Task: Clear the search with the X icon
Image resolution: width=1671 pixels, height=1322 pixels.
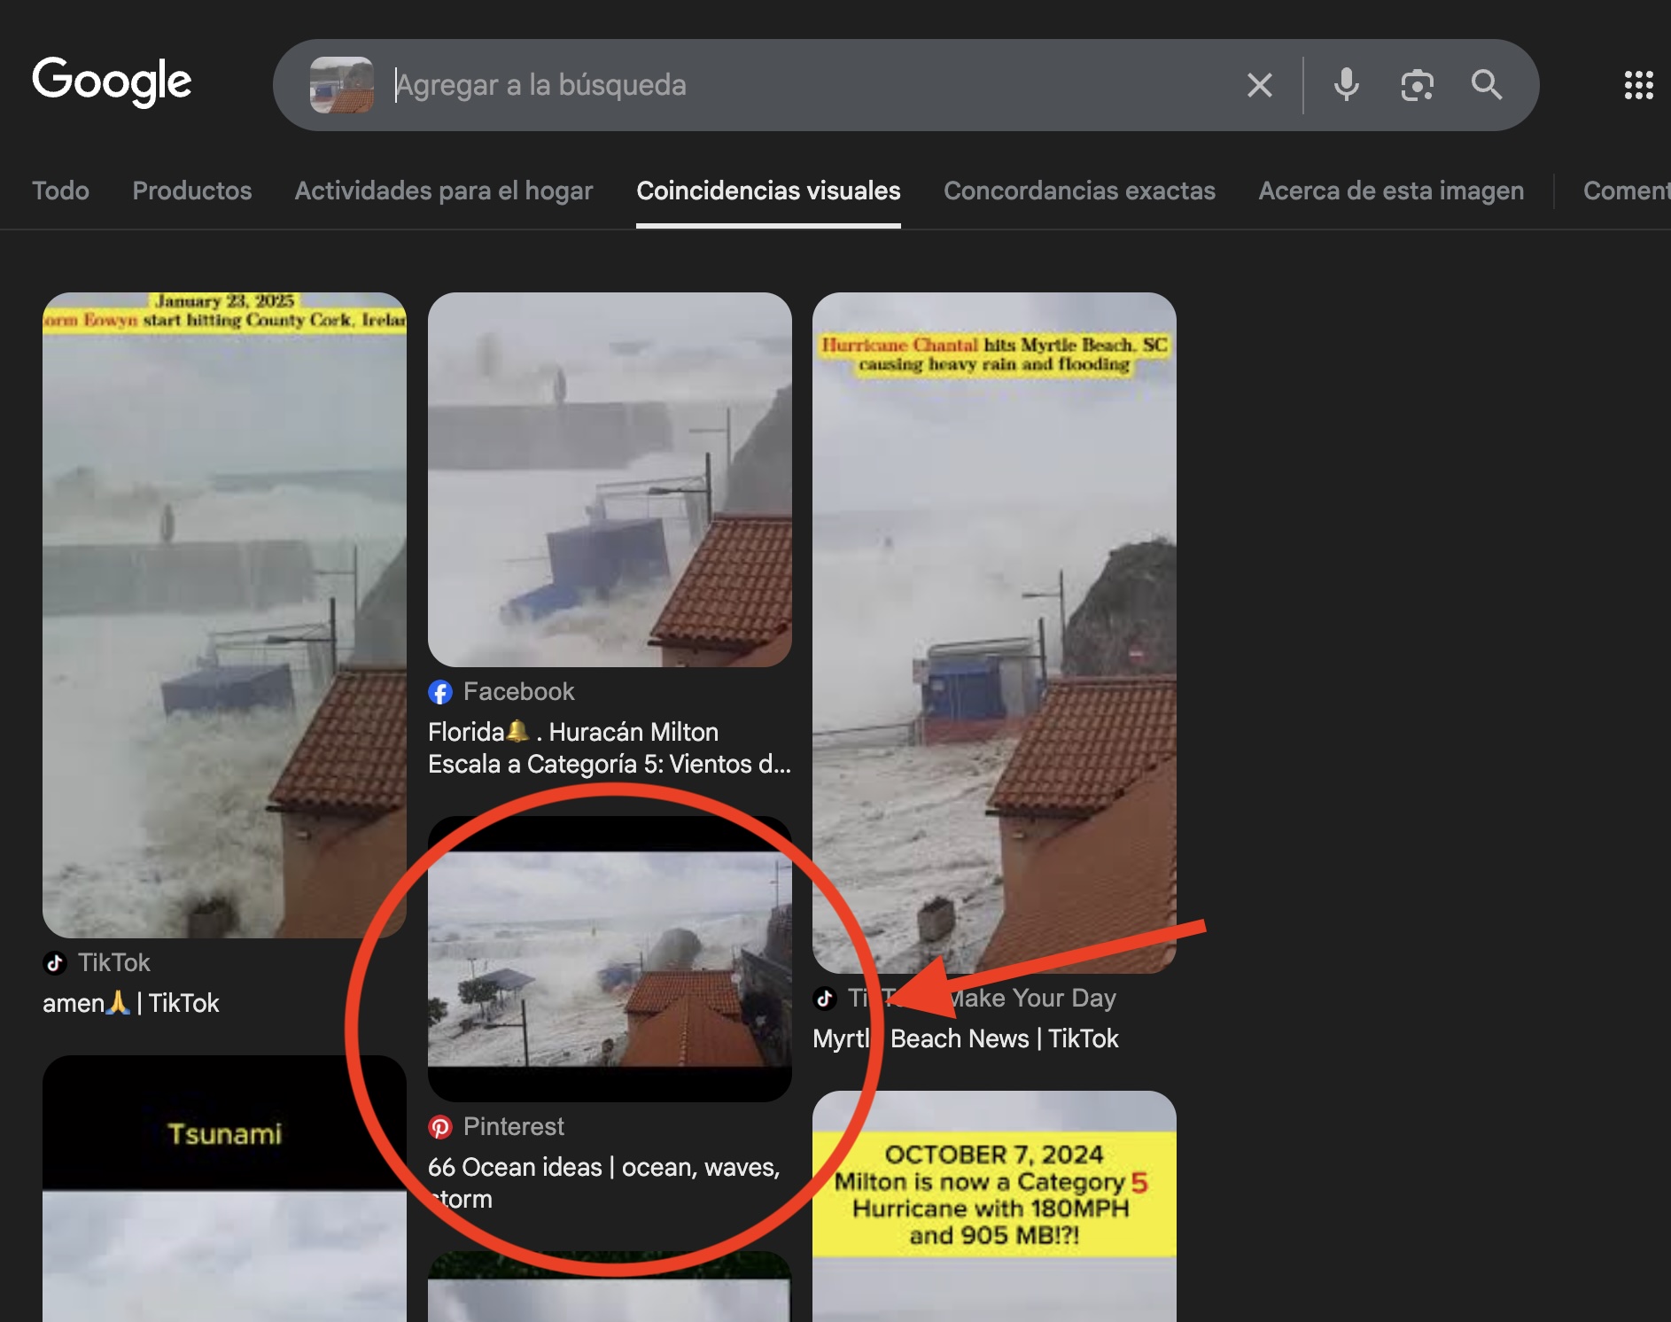Action: [x=1259, y=85]
